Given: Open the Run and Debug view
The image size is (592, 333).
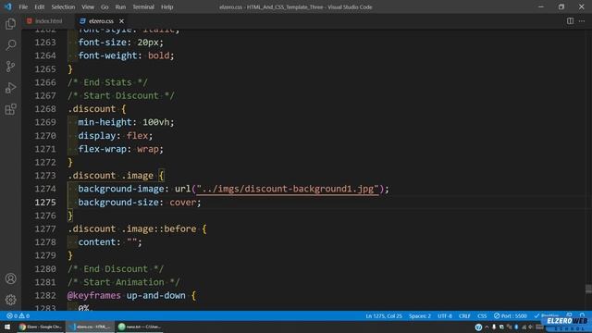Looking at the screenshot, I should (x=10, y=88).
